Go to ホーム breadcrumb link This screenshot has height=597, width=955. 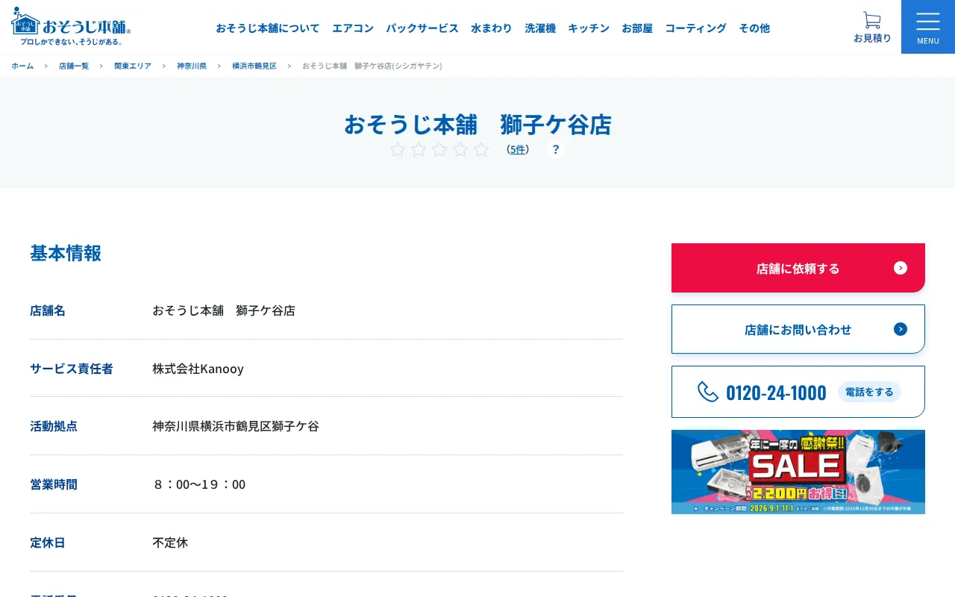click(22, 66)
